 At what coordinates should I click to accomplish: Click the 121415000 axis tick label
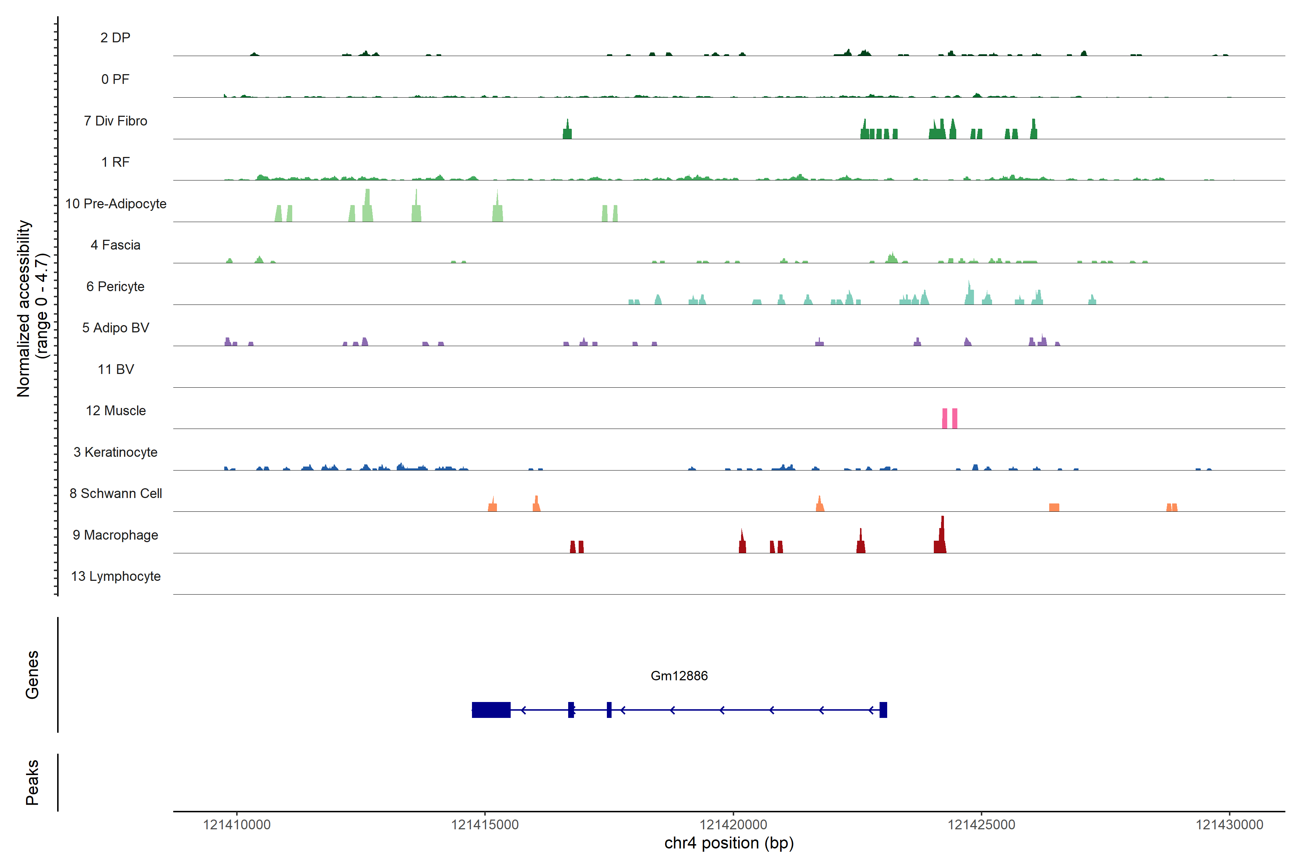(x=484, y=824)
